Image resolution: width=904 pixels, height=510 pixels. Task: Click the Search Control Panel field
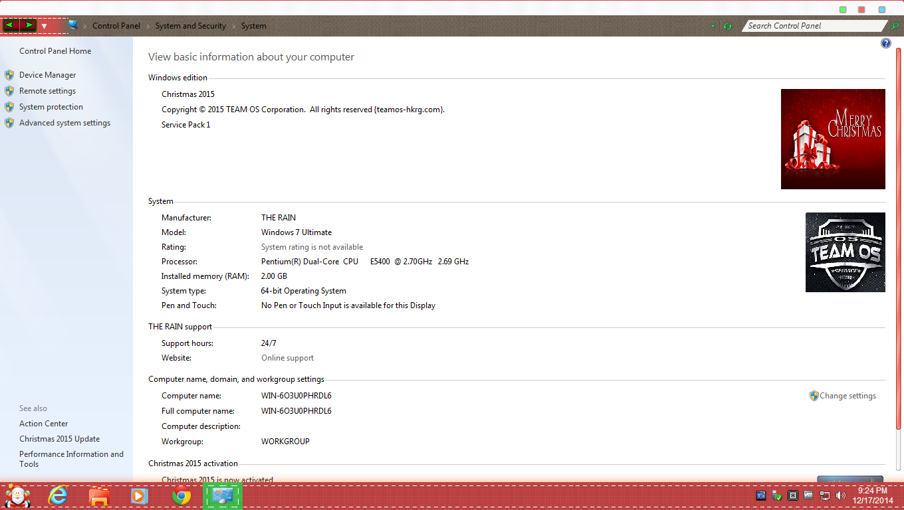tap(816, 26)
